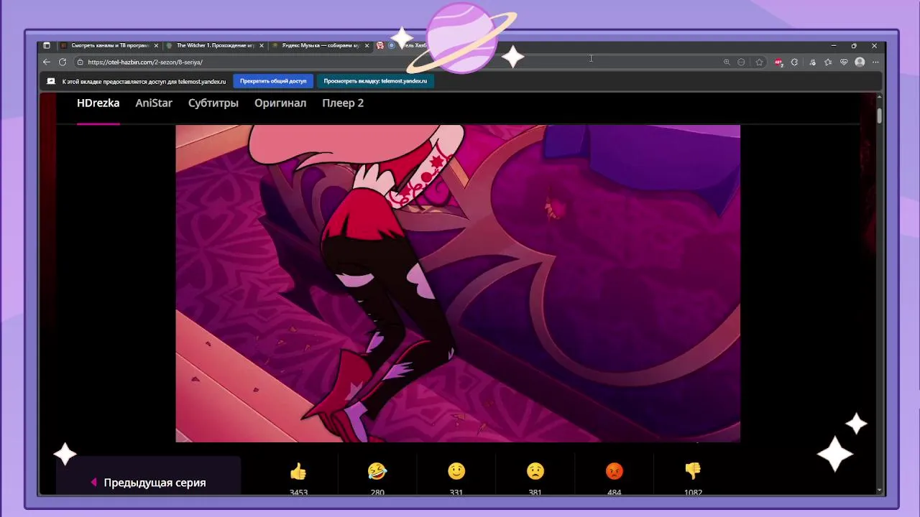The width and height of the screenshot is (920, 517).
Task: Click the site lock icon in address bar
Action: point(80,62)
